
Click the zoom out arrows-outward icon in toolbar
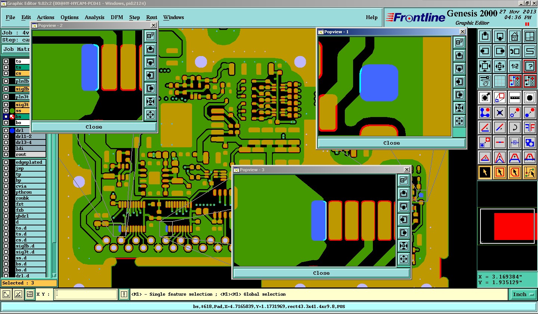(500, 67)
